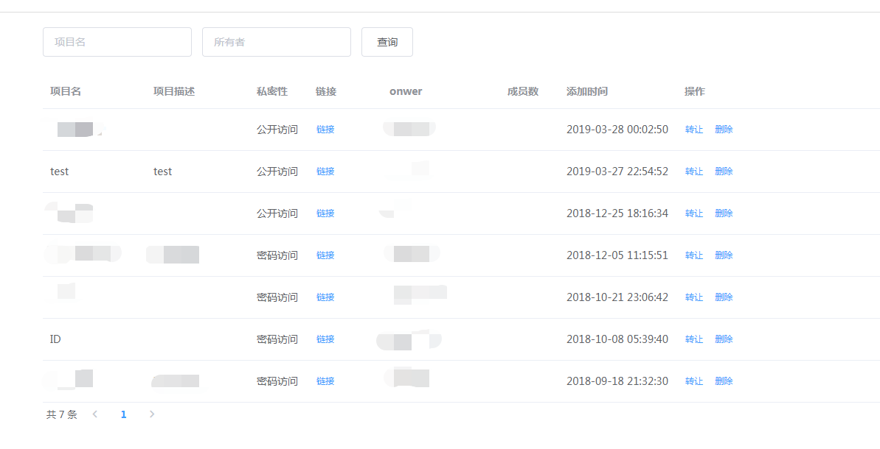
Task: Click 删除 in the topmost row
Action: 723,129
